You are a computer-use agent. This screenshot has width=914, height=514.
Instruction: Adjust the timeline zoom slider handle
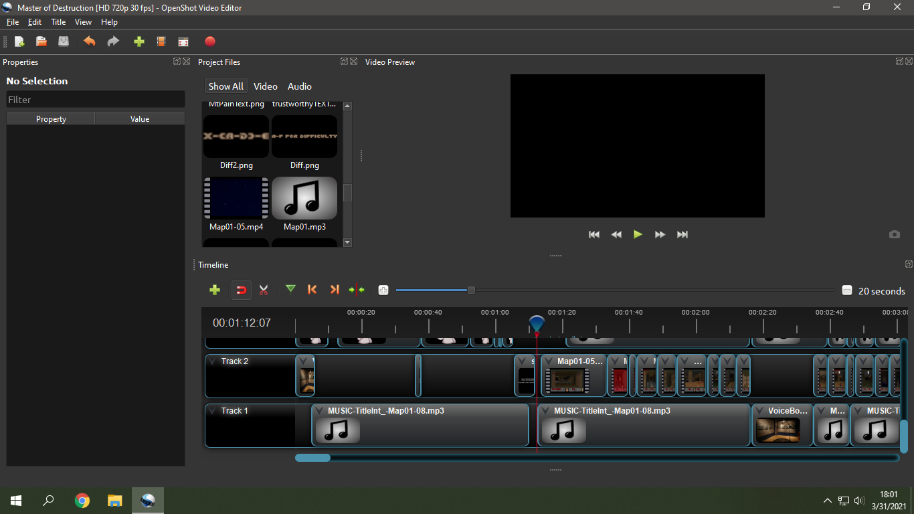click(471, 290)
